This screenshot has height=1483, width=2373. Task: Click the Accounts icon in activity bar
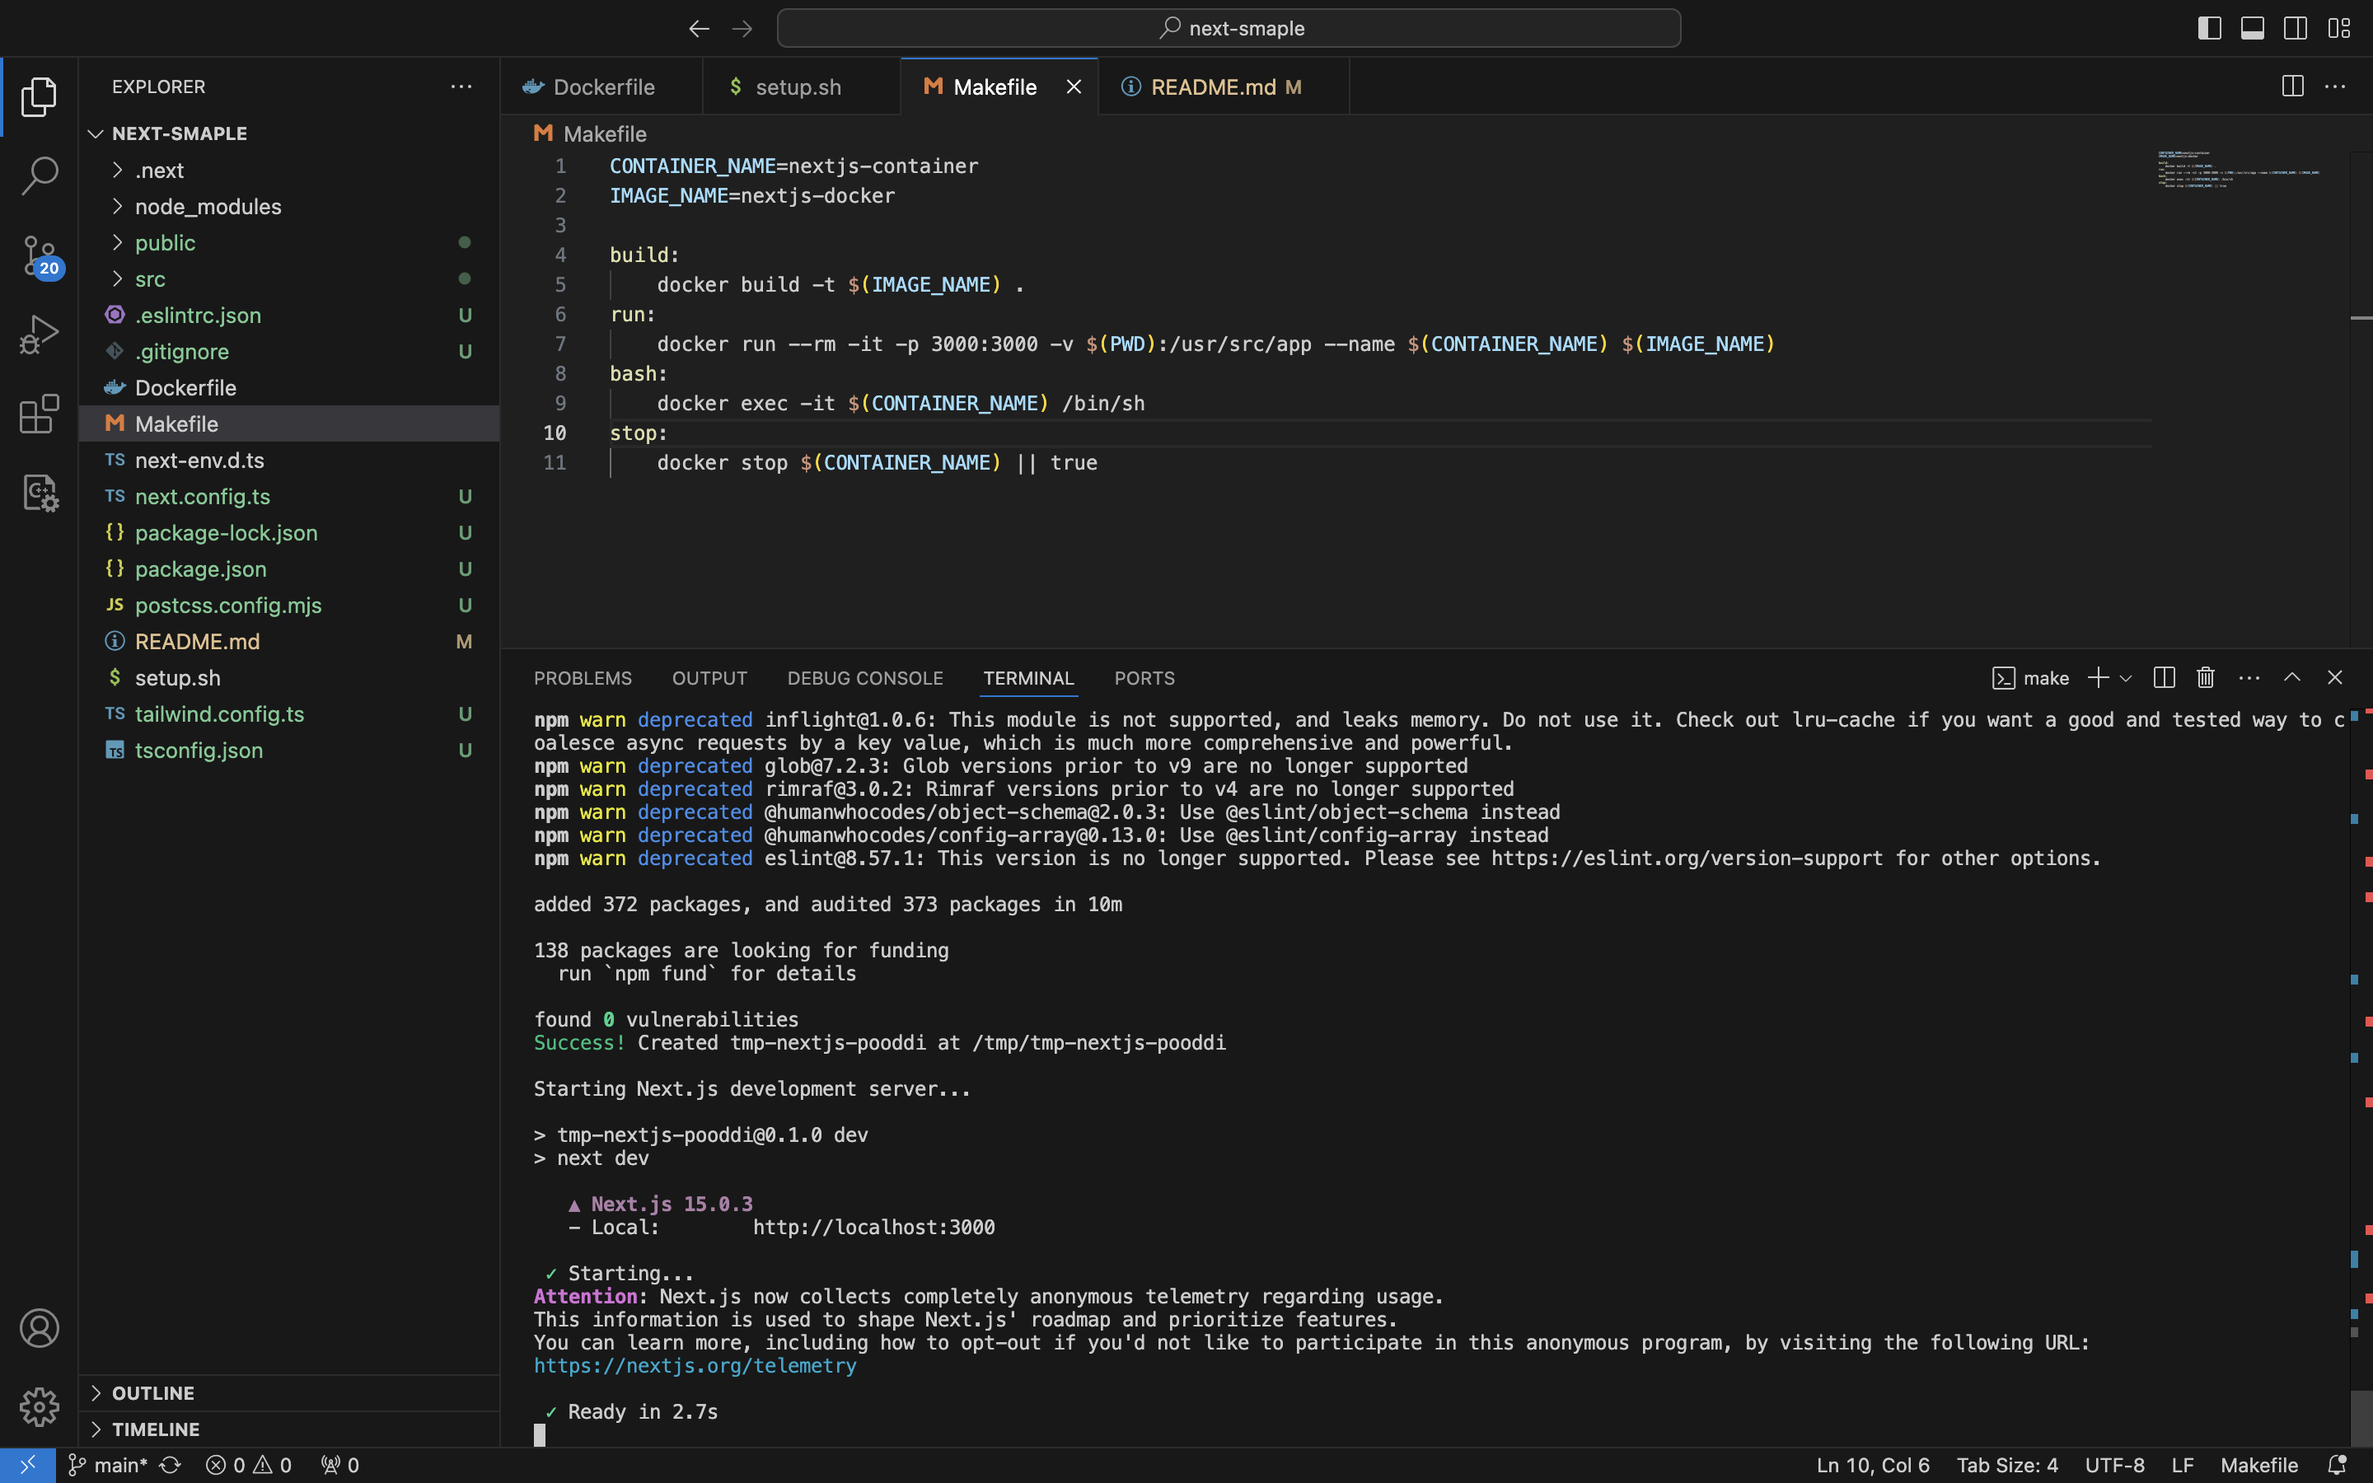click(40, 1328)
